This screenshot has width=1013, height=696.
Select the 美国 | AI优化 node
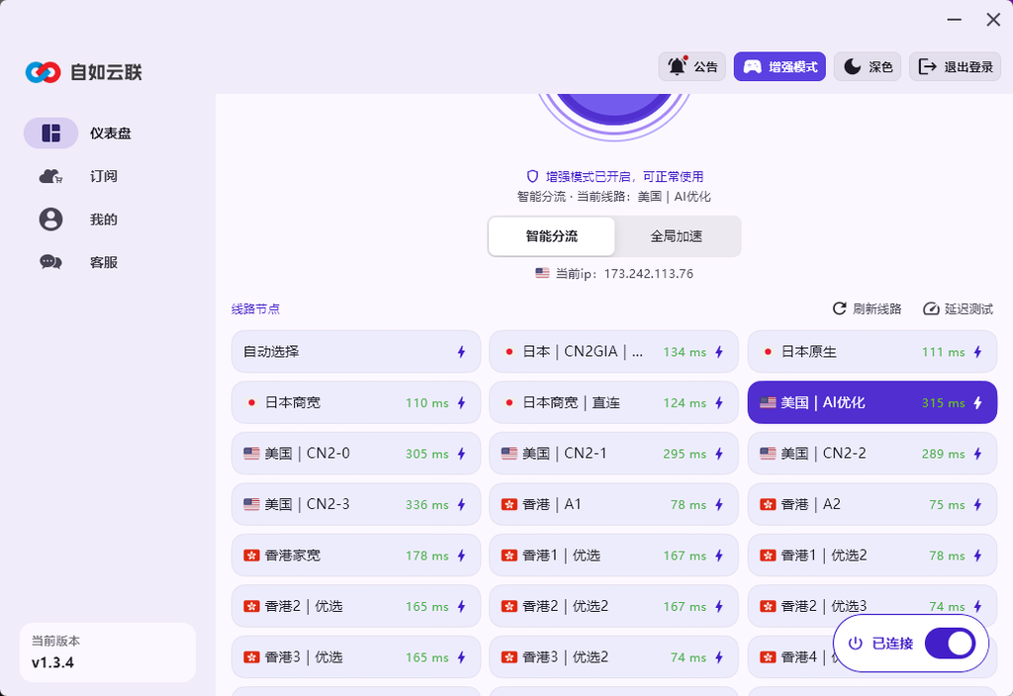(873, 403)
